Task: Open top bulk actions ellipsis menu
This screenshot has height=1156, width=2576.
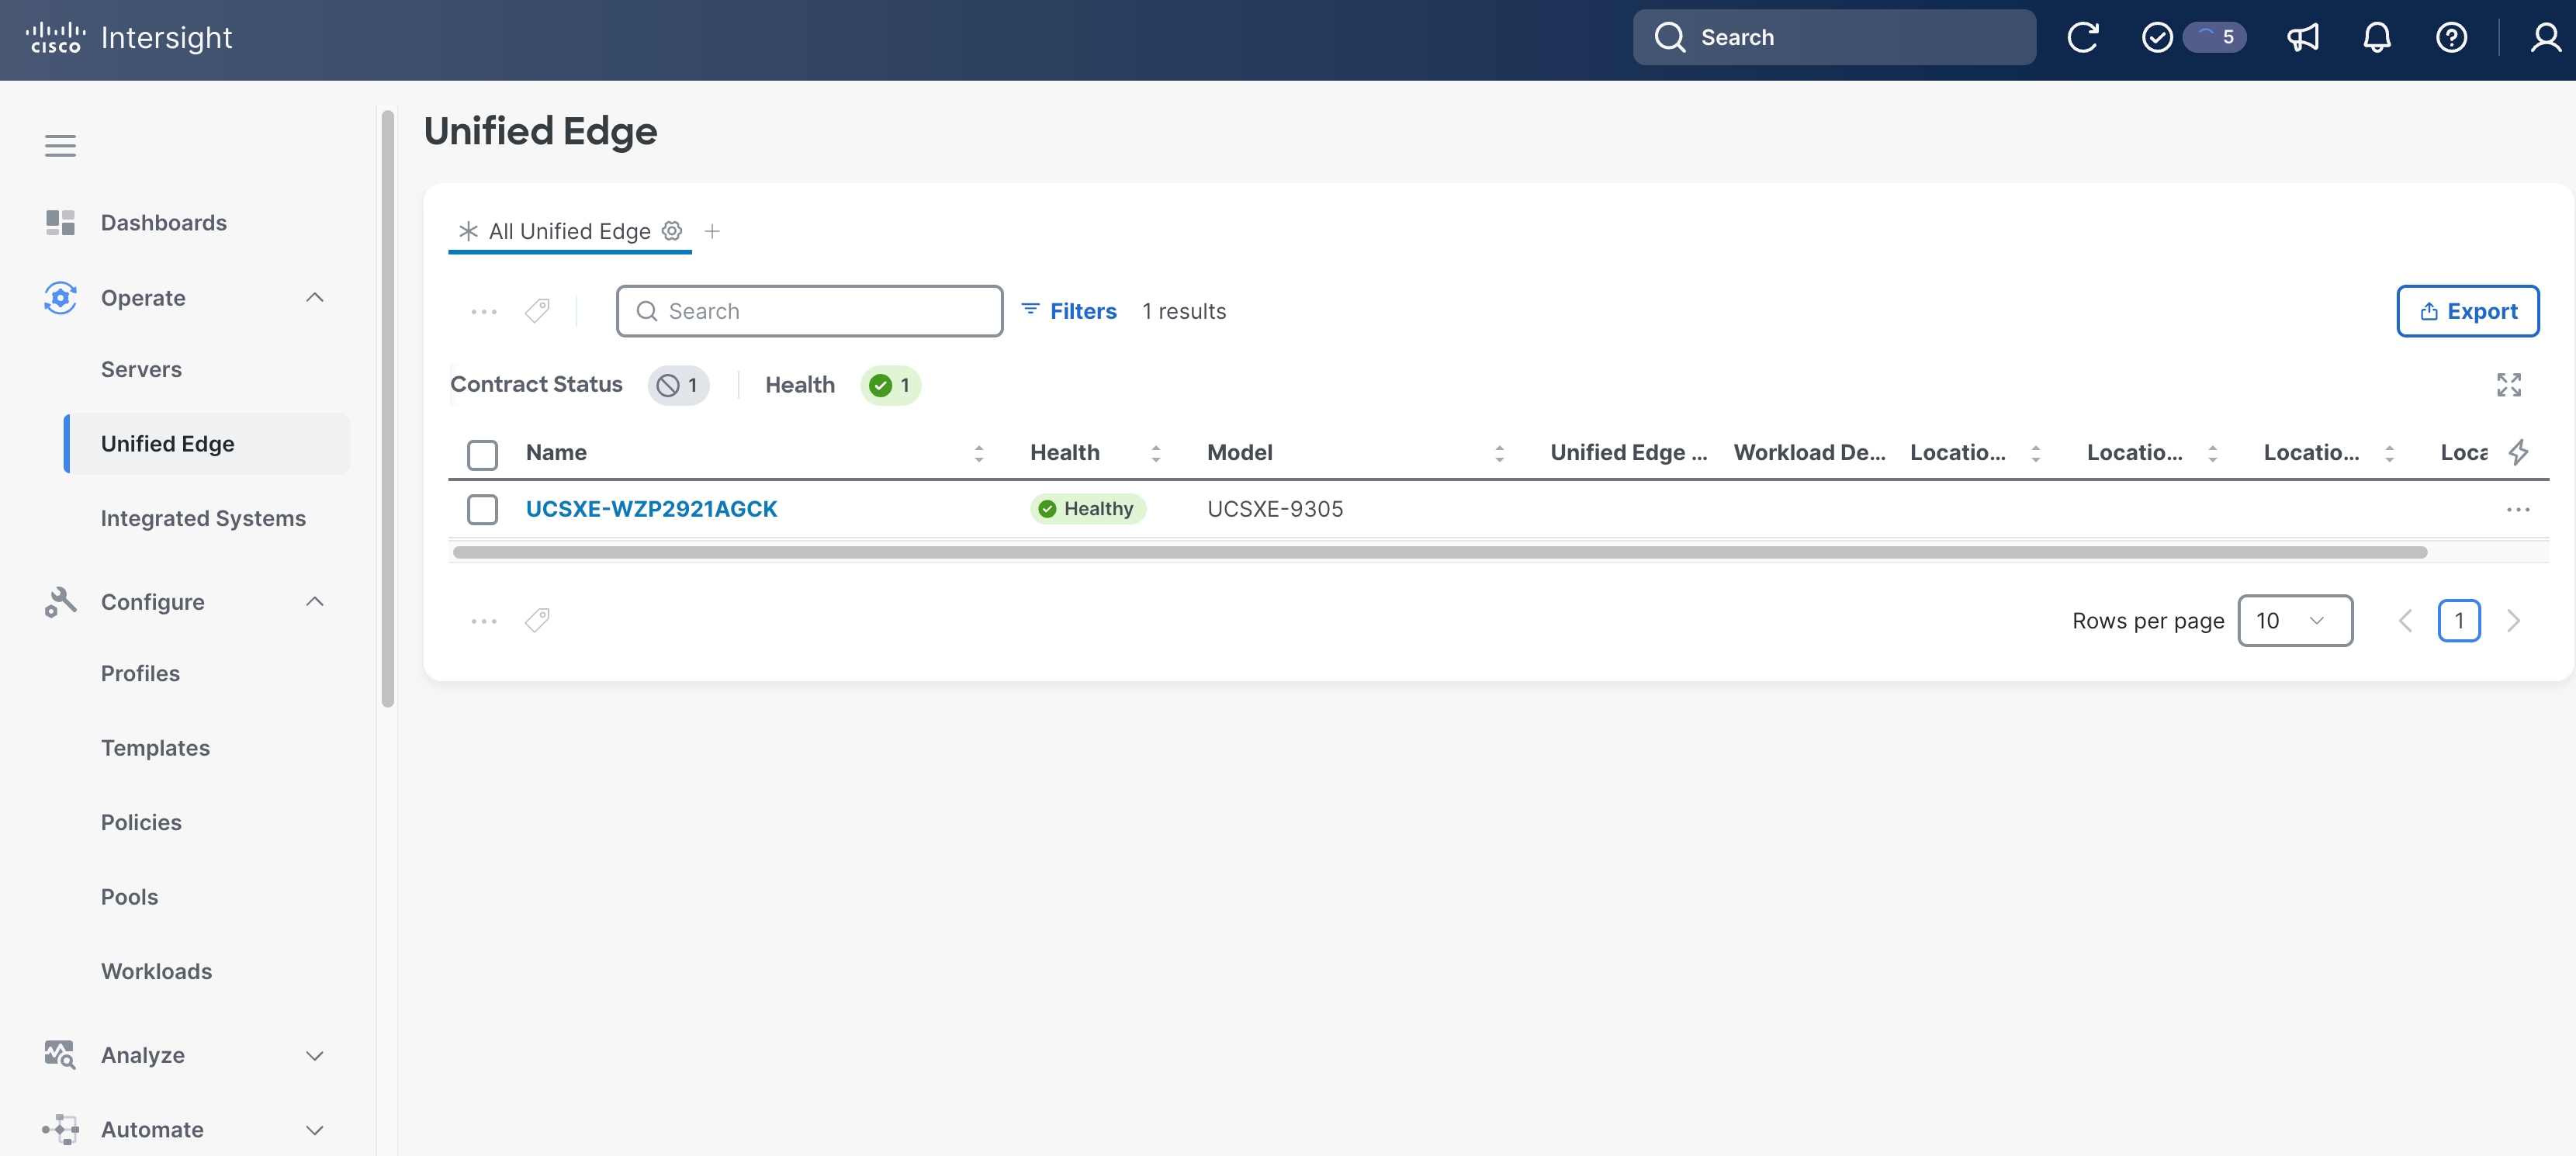Action: (x=484, y=311)
